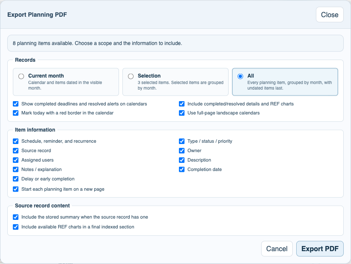Toggle the Source record checkbox
The height and width of the screenshot is (264, 351).
tap(16, 150)
